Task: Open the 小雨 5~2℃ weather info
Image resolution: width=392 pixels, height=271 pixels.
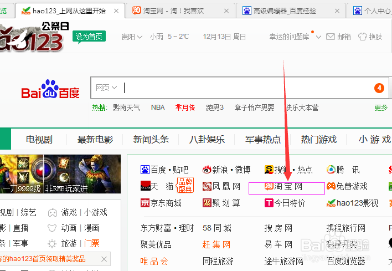Action: (x=169, y=37)
